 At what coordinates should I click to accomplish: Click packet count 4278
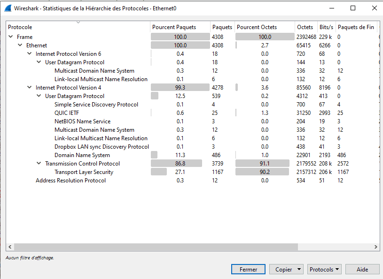(218, 88)
